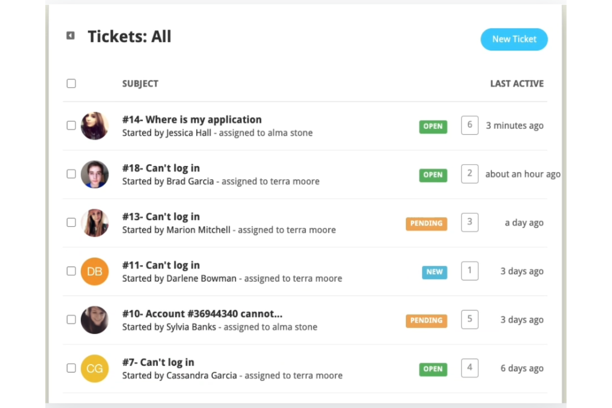Sort tickets by LAST ACTIVE

pyautogui.click(x=516, y=83)
